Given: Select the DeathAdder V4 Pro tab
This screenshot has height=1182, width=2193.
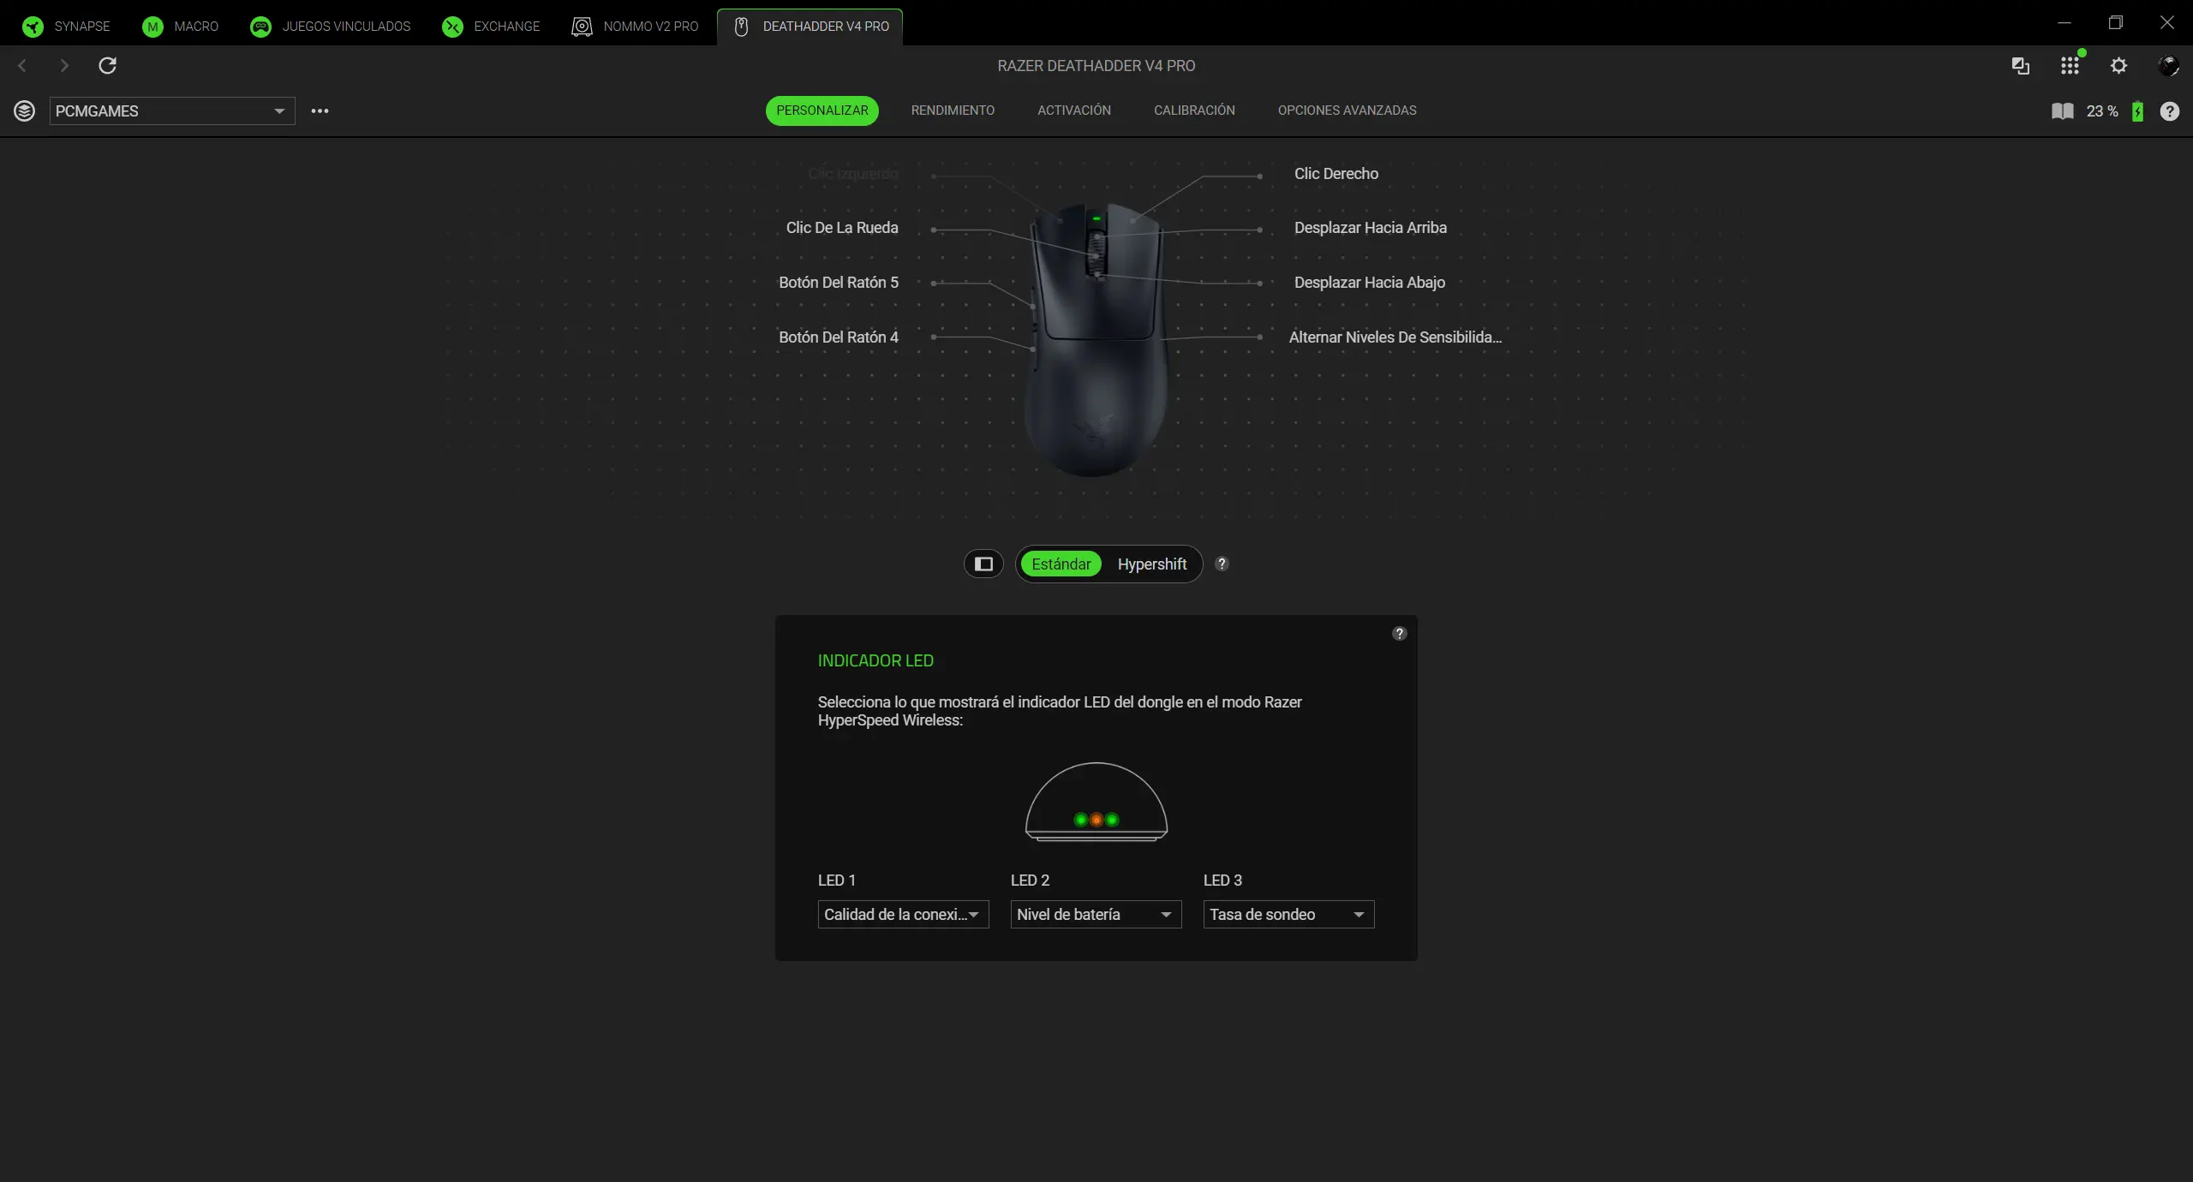Looking at the screenshot, I should 810,26.
